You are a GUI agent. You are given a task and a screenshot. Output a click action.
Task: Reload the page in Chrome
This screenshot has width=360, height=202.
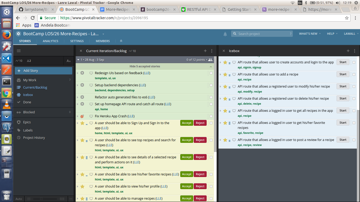point(33,18)
